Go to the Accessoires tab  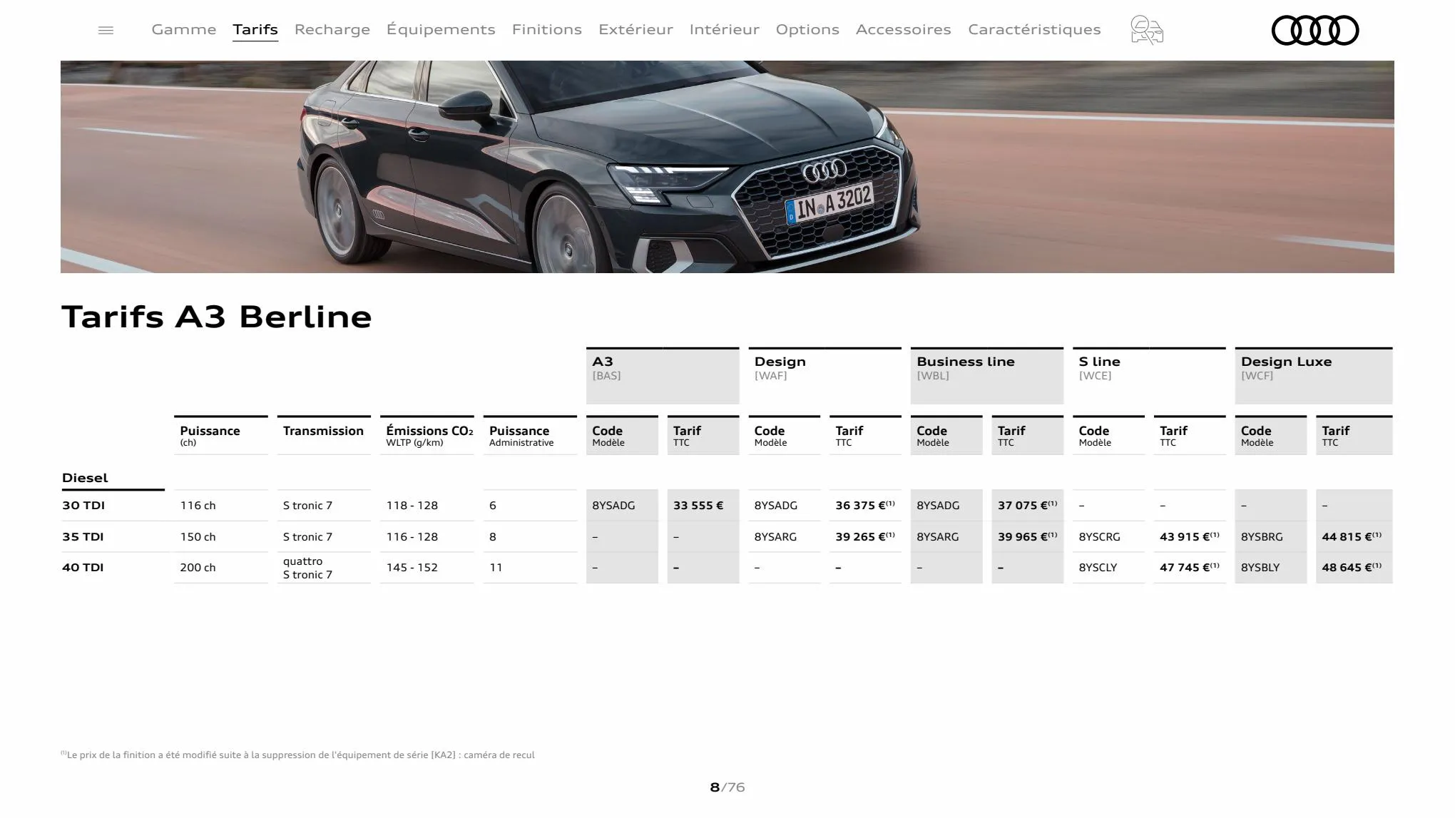coord(904,29)
